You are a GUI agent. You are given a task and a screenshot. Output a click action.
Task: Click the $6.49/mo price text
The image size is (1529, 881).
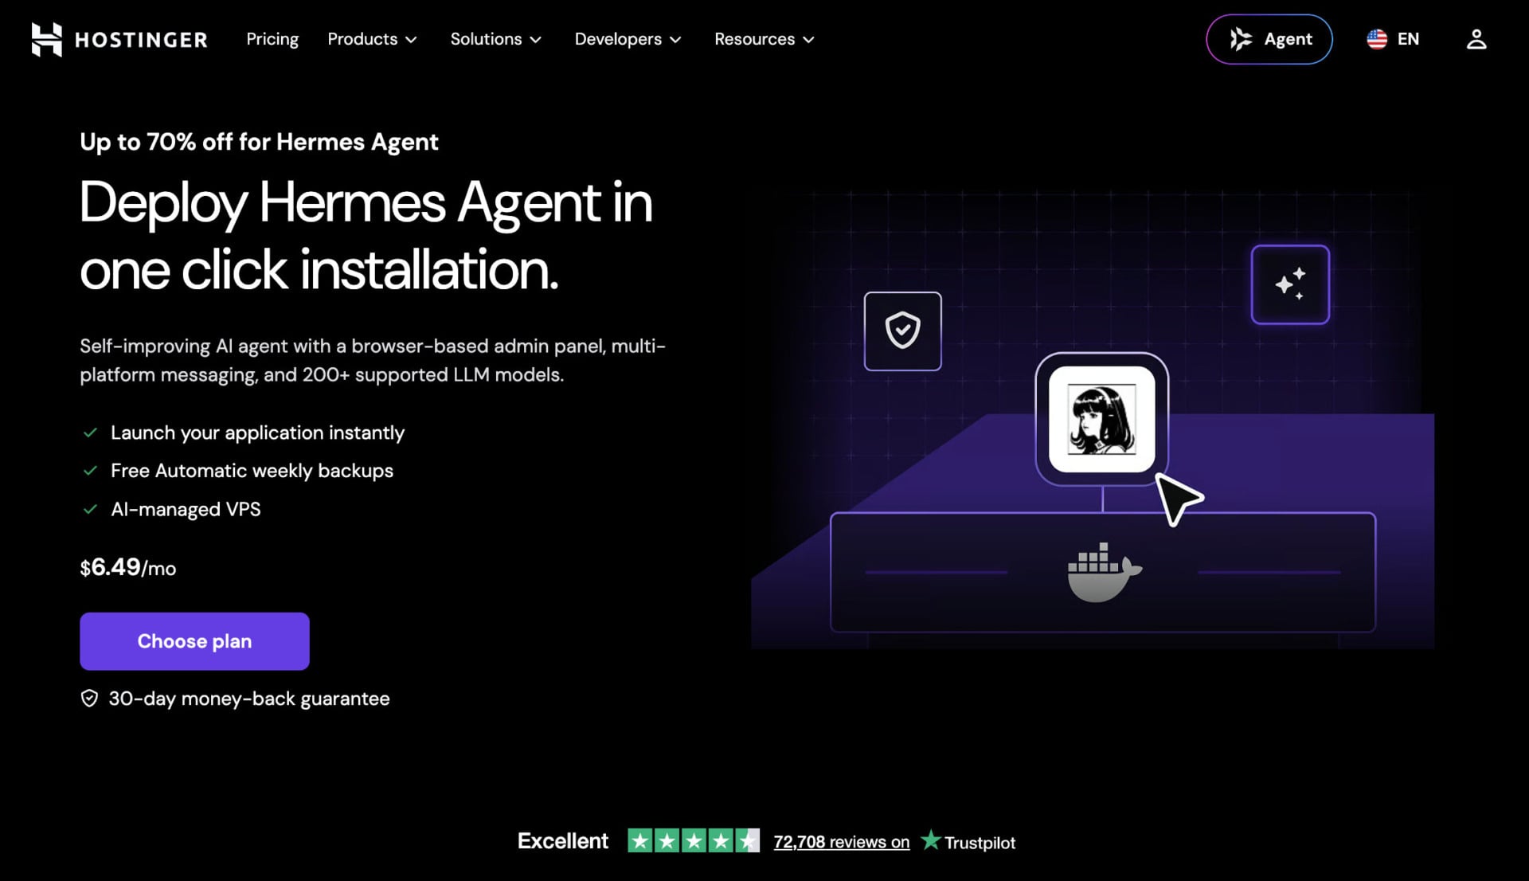click(128, 567)
